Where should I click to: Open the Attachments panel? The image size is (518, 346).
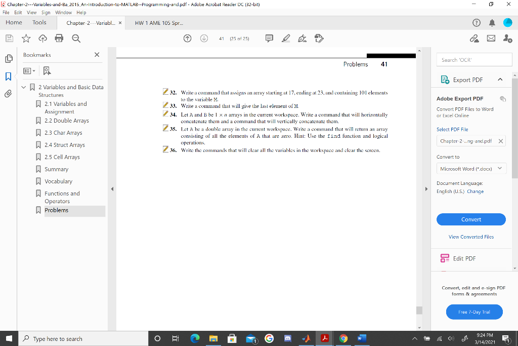9,92
